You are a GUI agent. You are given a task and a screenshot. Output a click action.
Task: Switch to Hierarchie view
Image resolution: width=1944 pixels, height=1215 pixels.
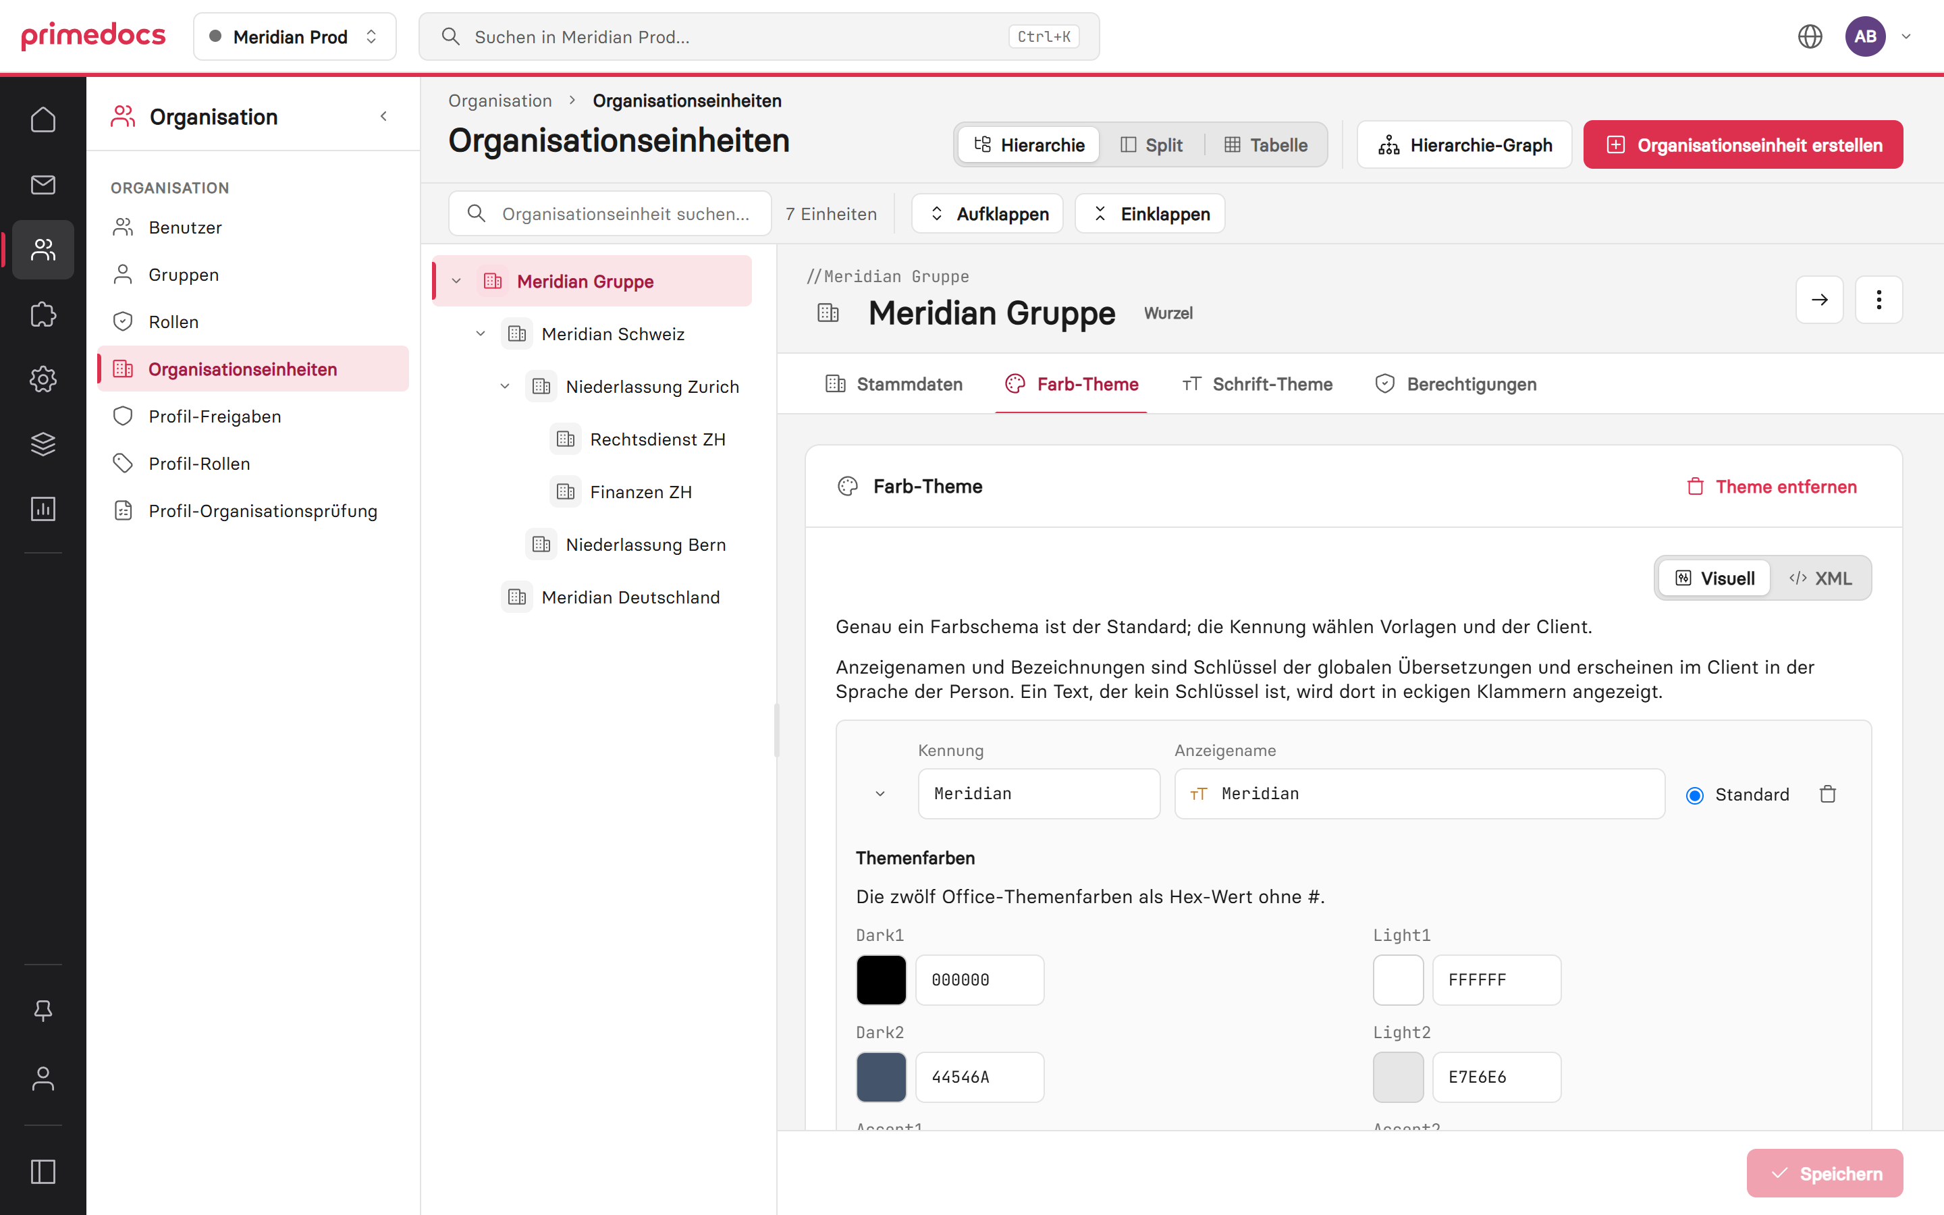1029,144
